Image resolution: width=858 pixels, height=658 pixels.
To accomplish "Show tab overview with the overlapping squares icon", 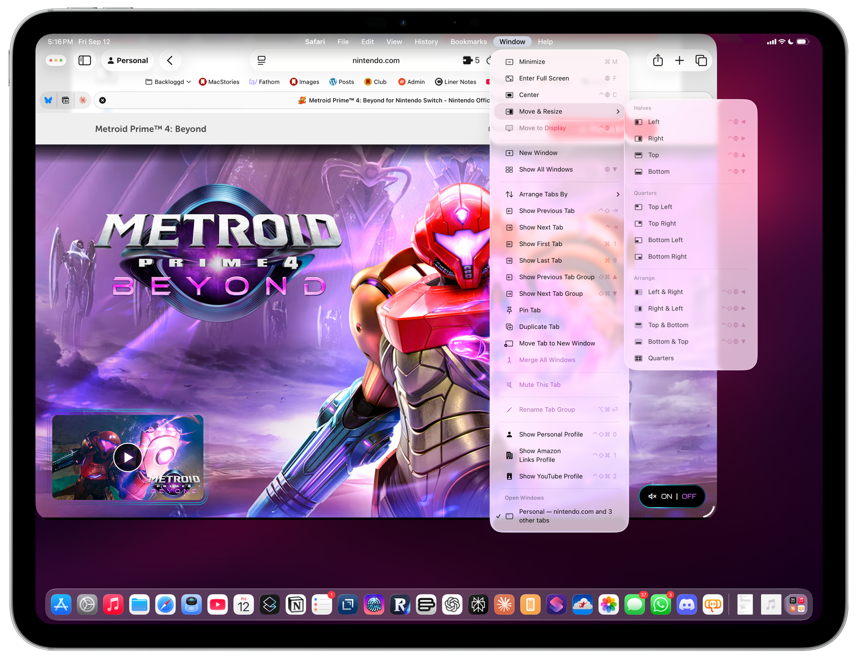I will click(702, 60).
